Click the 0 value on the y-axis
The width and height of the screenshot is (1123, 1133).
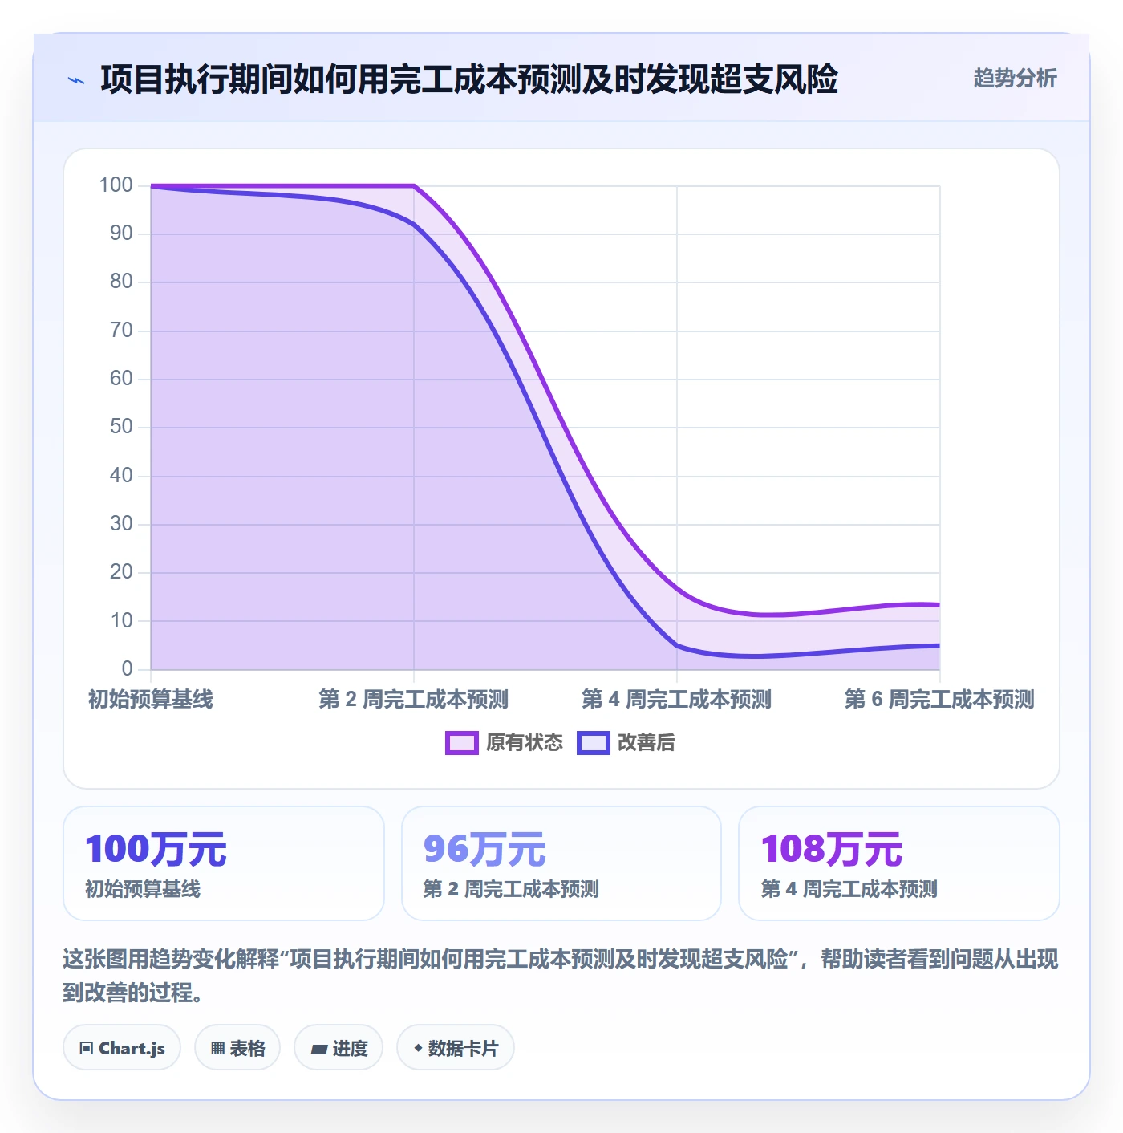tap(127, 669)
